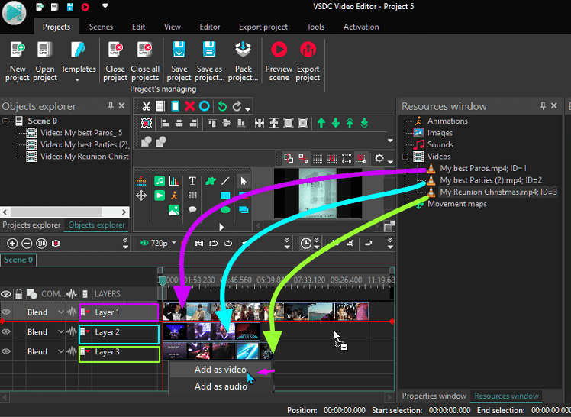Click Save as project
The image size is (571, 417).
tap(209, 62)
